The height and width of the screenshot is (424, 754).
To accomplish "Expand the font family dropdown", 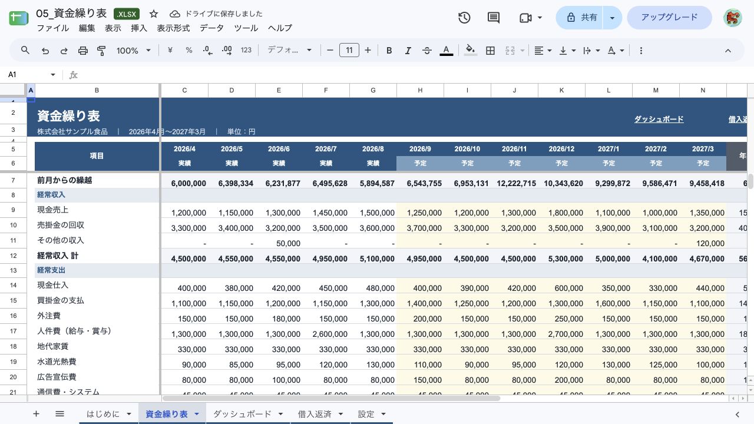I will coord(290,51).
